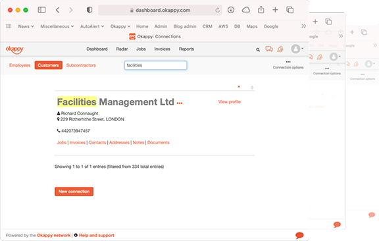Open the customer's Documents link
379x241 pixels.
pos(159,142)
